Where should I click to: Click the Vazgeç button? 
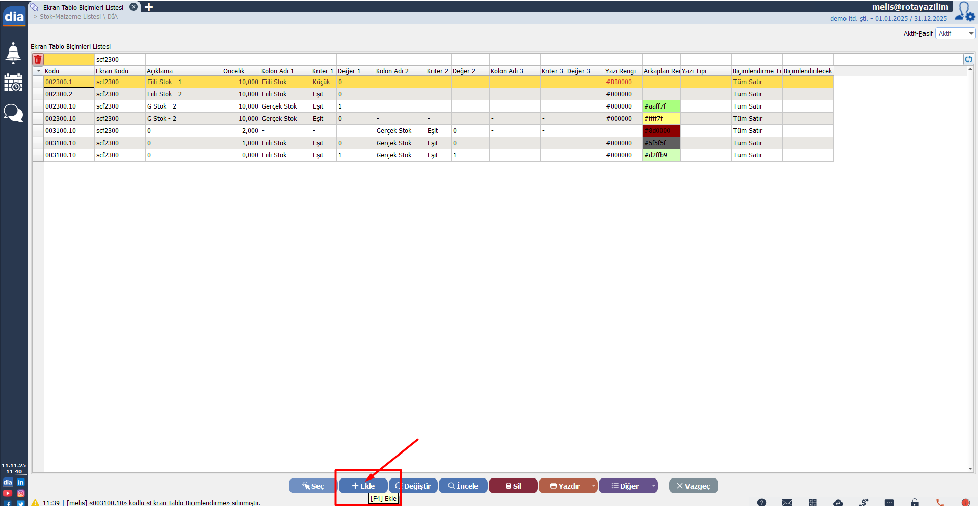(693, 486)
